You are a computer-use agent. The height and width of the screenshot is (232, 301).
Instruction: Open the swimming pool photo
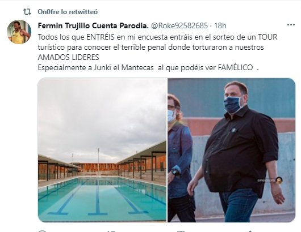[102, 150]
